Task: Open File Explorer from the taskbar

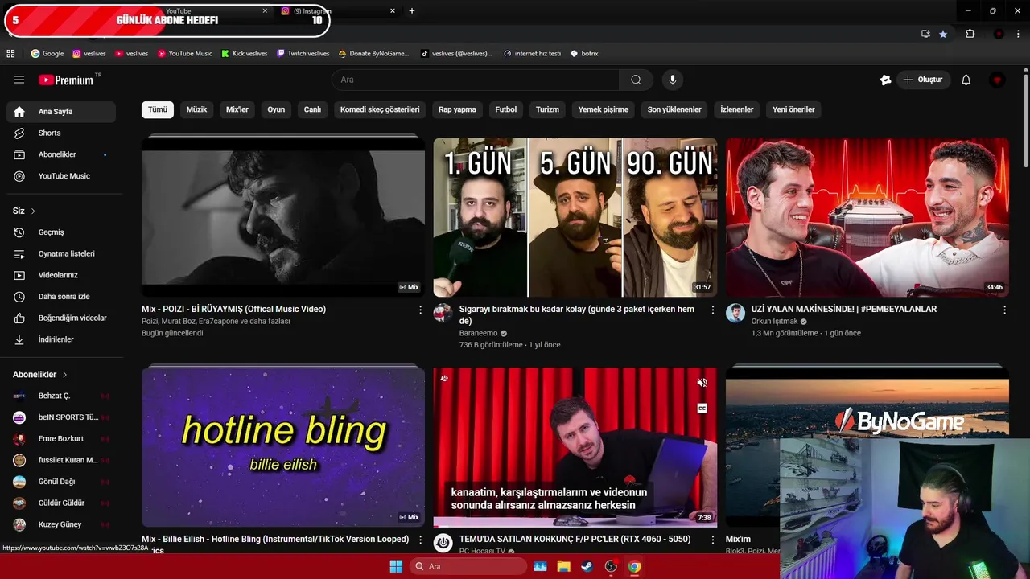Action: pos(563,566)
